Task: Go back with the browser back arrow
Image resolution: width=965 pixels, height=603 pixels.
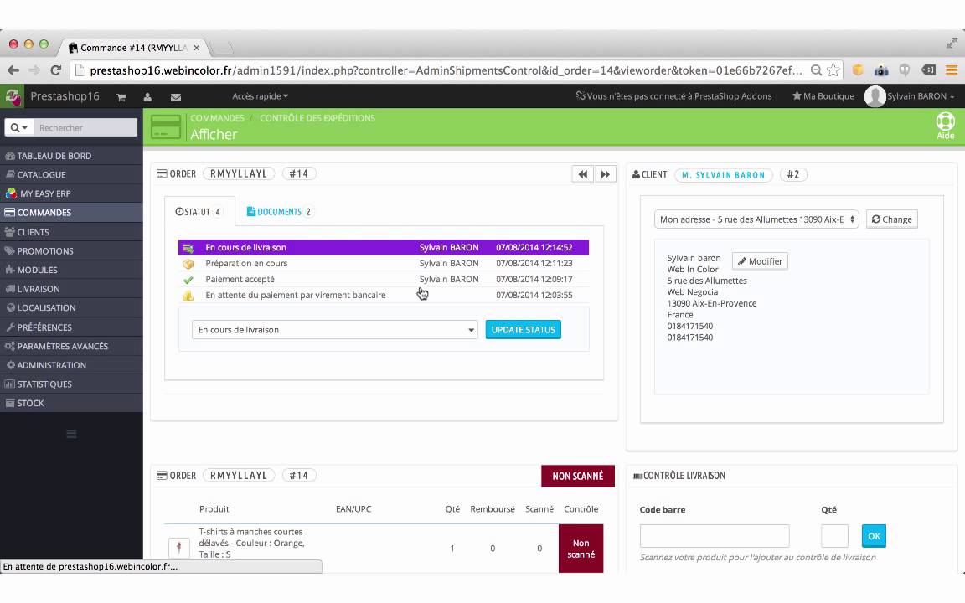Action: tap(13, 70)
